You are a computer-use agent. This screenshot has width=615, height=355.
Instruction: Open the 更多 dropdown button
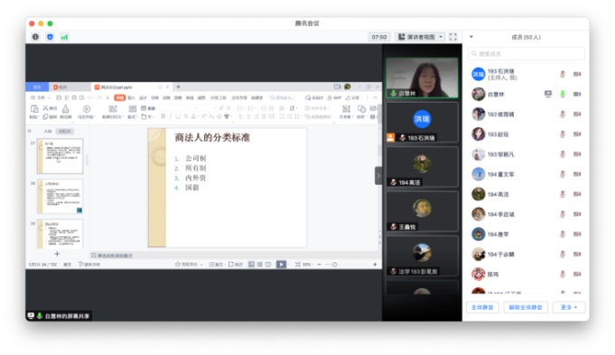tap(569, 307)
